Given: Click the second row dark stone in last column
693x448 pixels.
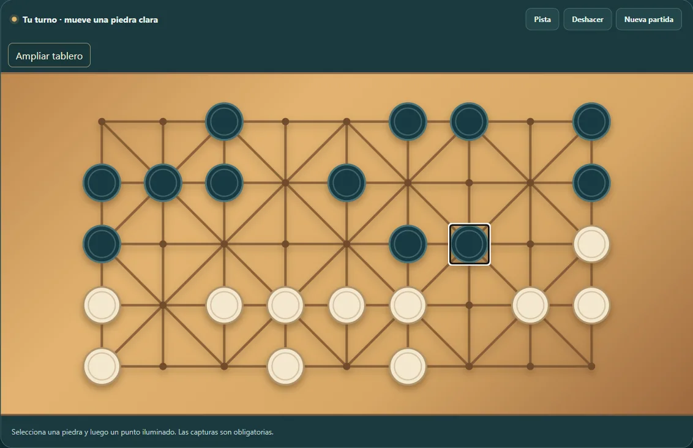Looking at the screenshot, I should point(591,182).
